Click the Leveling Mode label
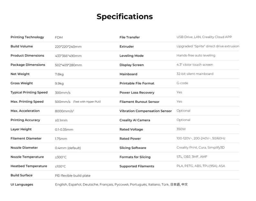256x201 pixels. 131,56
